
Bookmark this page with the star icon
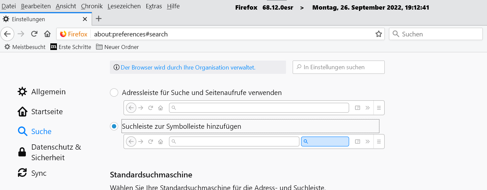tap(379, 34)
